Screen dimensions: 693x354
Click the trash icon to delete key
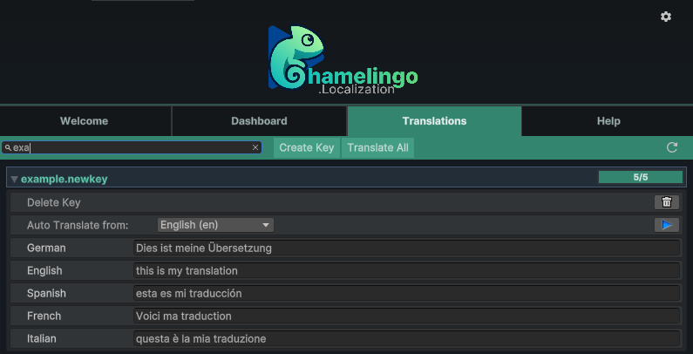(x=666, y=202)
